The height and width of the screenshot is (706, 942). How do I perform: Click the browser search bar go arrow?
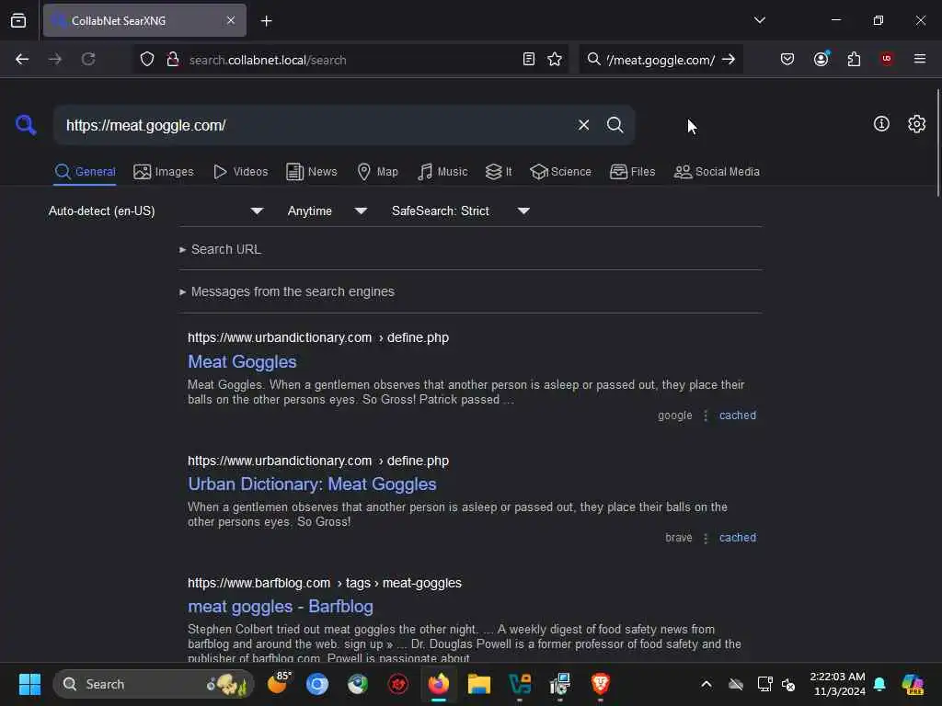pos(729,60)
